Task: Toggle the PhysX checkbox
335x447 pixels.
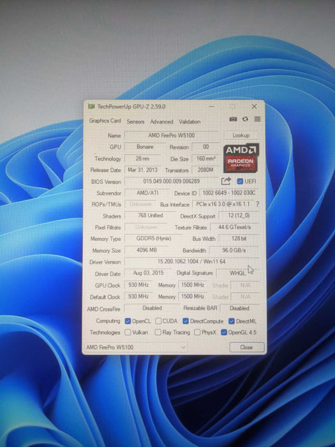Action: (x=197, y=332)
